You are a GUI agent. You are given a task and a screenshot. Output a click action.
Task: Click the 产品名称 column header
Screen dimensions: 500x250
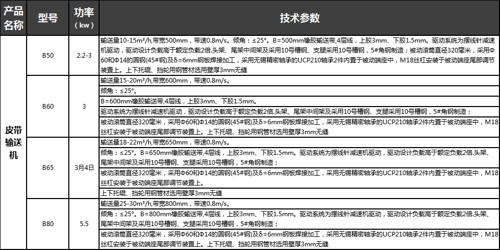pos(14,18)
